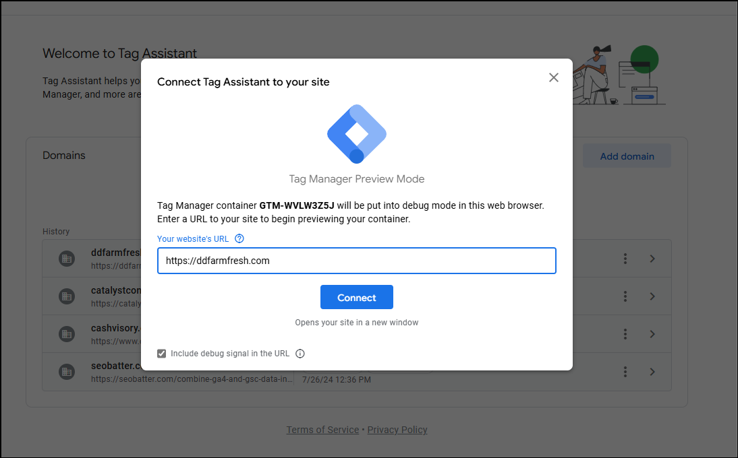The height and width of the screenshot is (458, 738).
Task: Click the blue Connect button
Action: tap(357, 297)
